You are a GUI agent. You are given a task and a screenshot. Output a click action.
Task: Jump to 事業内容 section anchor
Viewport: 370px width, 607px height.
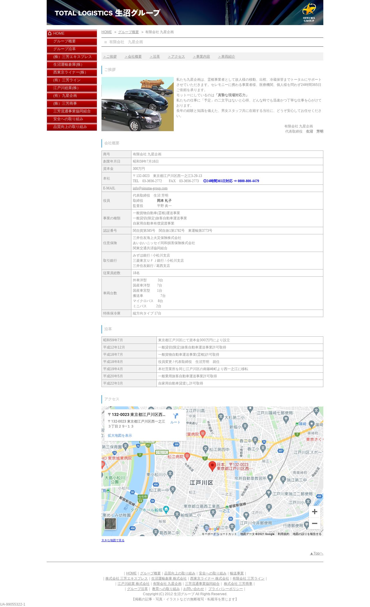[x=201, y=56]
